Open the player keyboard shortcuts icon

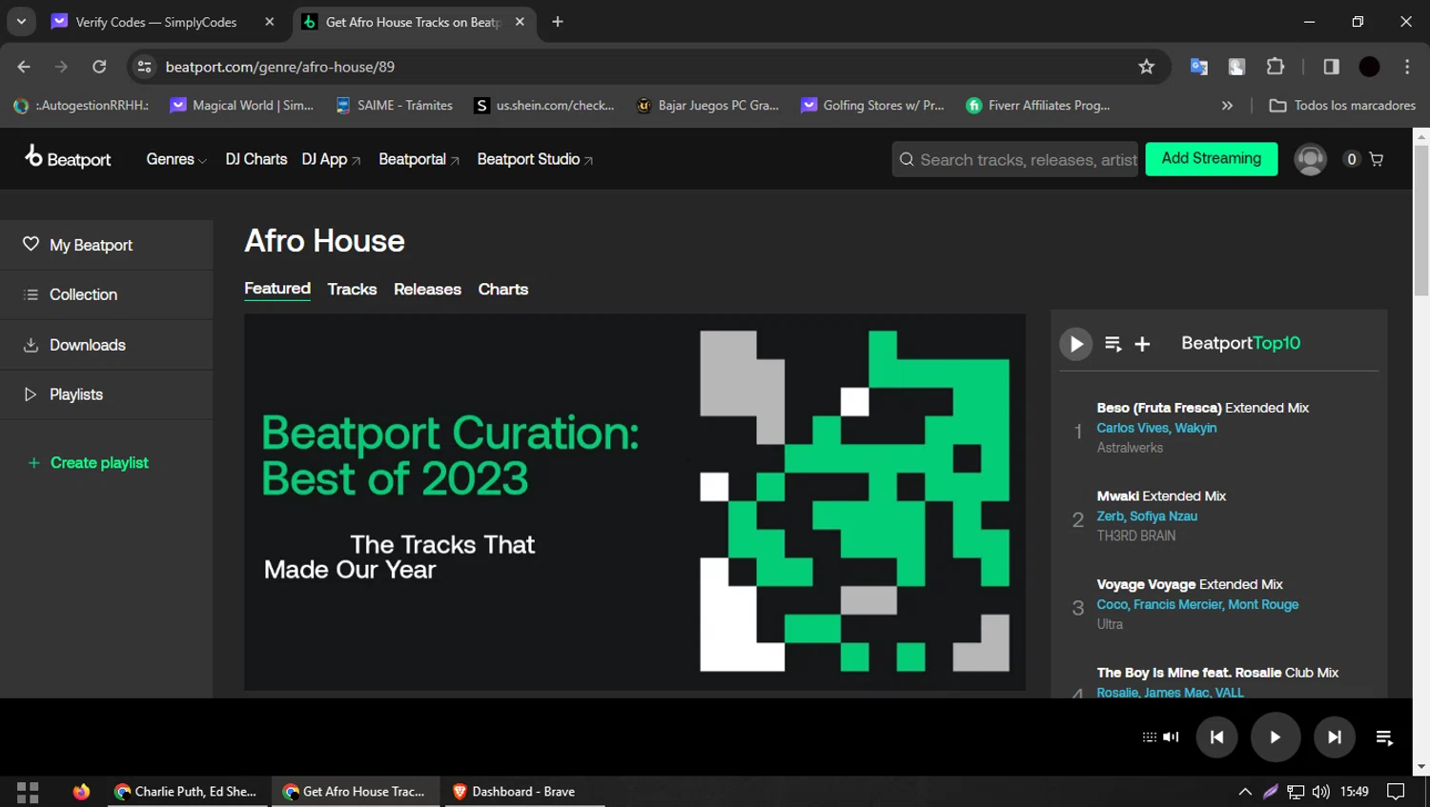[x=1149, y=736]
